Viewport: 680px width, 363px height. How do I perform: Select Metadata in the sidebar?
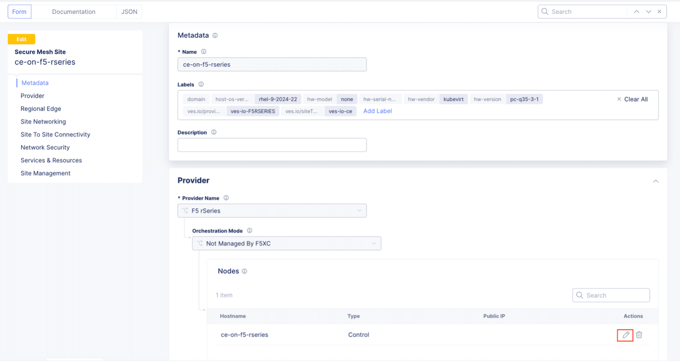point(35,83)
